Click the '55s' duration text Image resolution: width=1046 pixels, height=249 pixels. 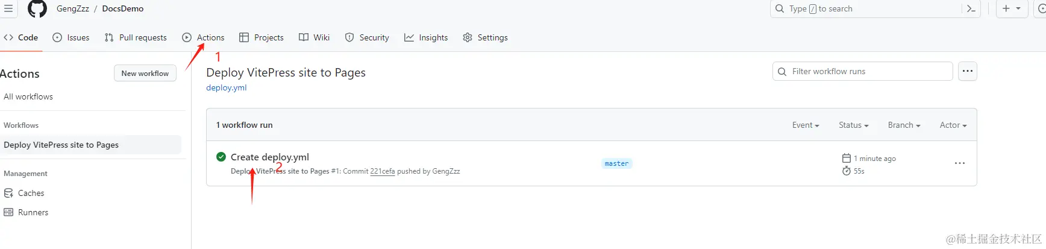859,171
